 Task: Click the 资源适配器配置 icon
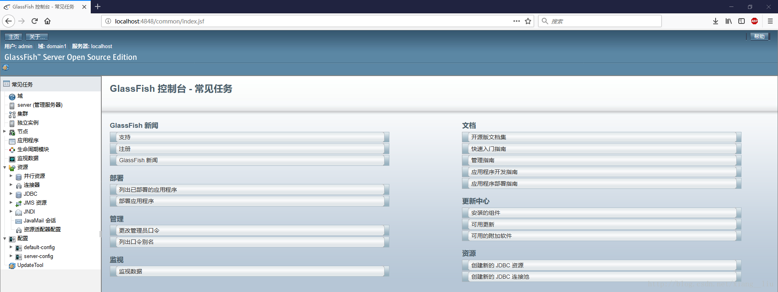click(19, 230)
